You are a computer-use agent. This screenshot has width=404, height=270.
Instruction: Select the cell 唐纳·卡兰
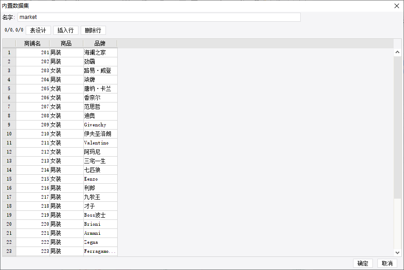point(101,89)
